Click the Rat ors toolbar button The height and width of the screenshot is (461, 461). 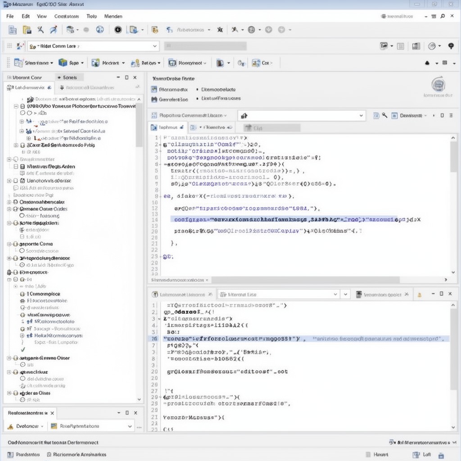click(145, 63)
